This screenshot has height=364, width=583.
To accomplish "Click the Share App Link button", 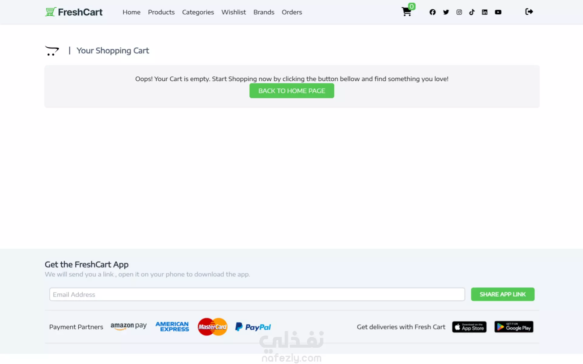I will click(503, 294).
